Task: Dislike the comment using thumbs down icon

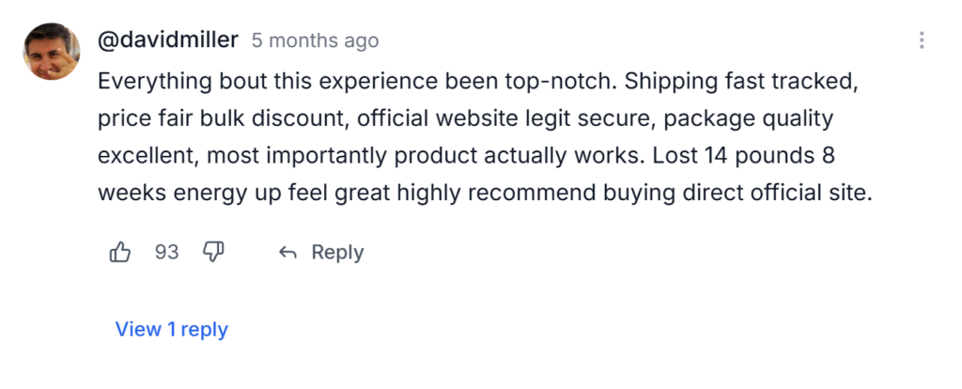Action: pos(214,252)
